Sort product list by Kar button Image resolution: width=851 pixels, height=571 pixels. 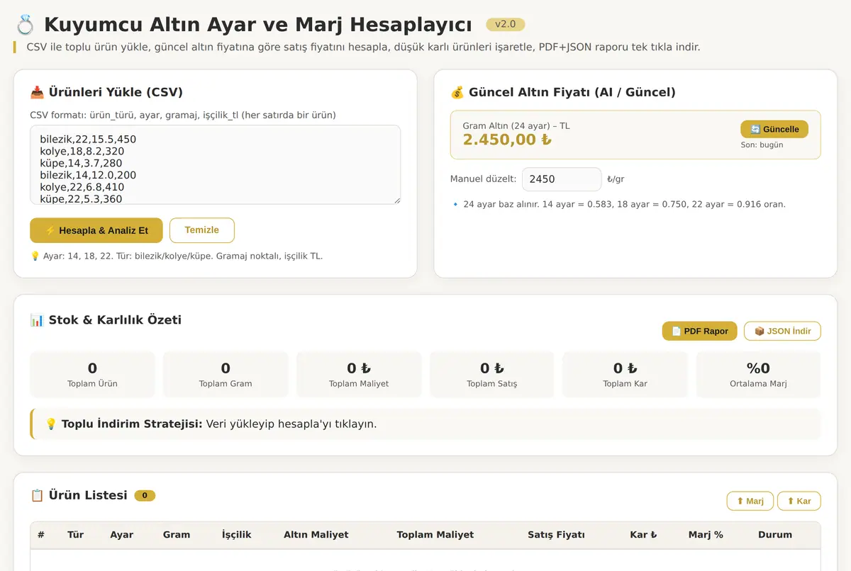click(799, 501)
